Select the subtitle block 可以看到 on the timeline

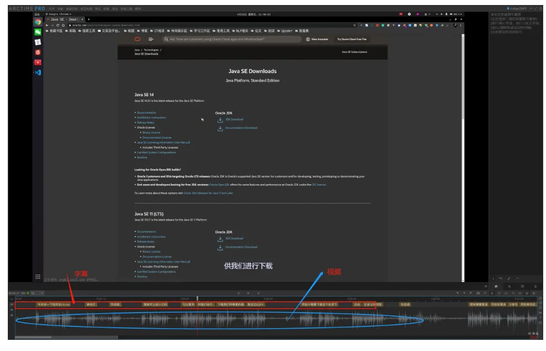pyautogui.click(x=188, y=304)
